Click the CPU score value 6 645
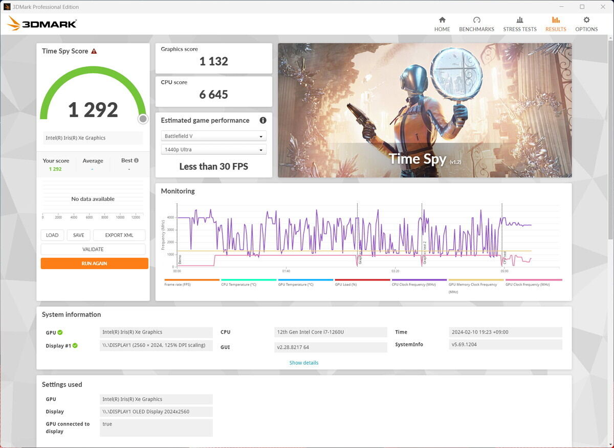The height and width of the screenshot is (448, 614). click(x=214, y=95)
